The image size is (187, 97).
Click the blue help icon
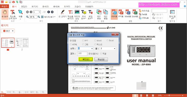185,6
